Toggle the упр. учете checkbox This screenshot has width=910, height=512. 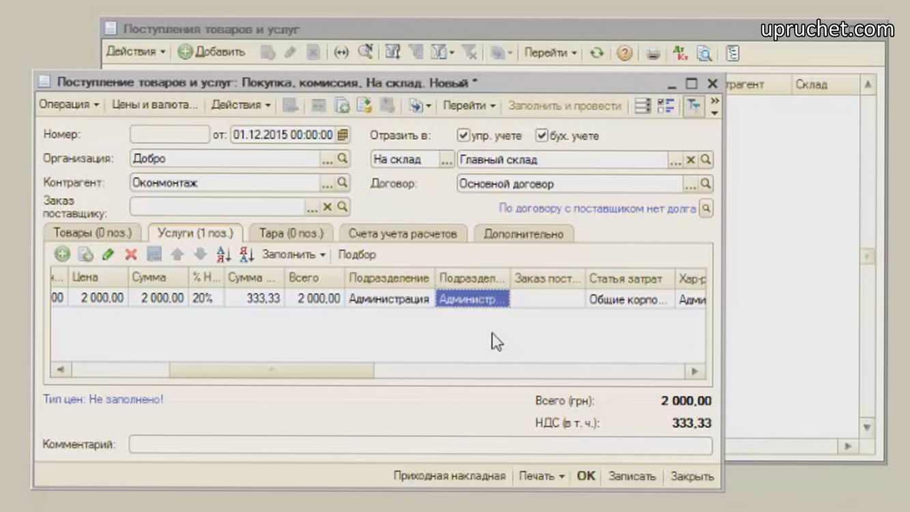pyautogui.click(x=464, y=135)
